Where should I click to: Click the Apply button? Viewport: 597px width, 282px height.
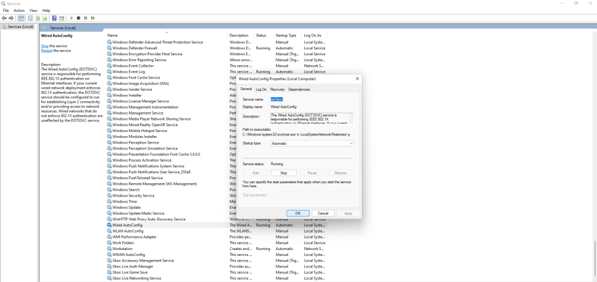pyautogui.click(x=348, y=213)
